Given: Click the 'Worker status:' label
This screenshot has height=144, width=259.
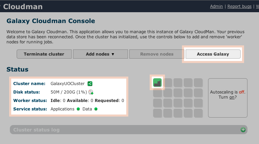Looking at the screenshot, I should [30, 100].
